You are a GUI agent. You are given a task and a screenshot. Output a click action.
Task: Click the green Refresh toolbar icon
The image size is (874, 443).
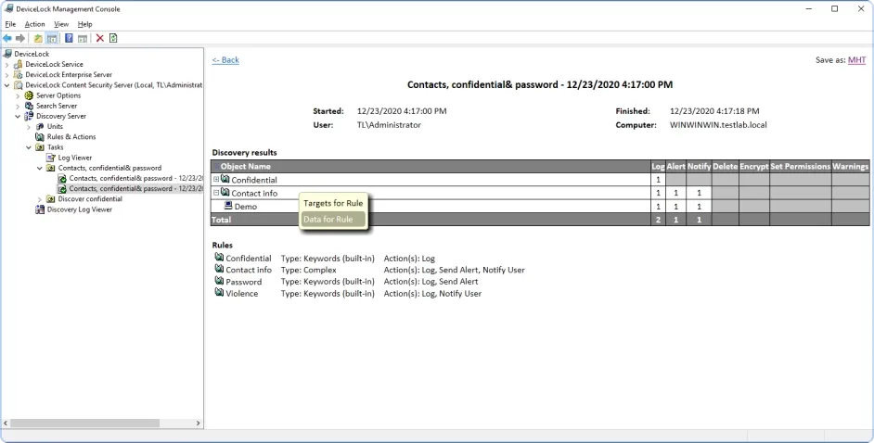(x=113, y=38)
